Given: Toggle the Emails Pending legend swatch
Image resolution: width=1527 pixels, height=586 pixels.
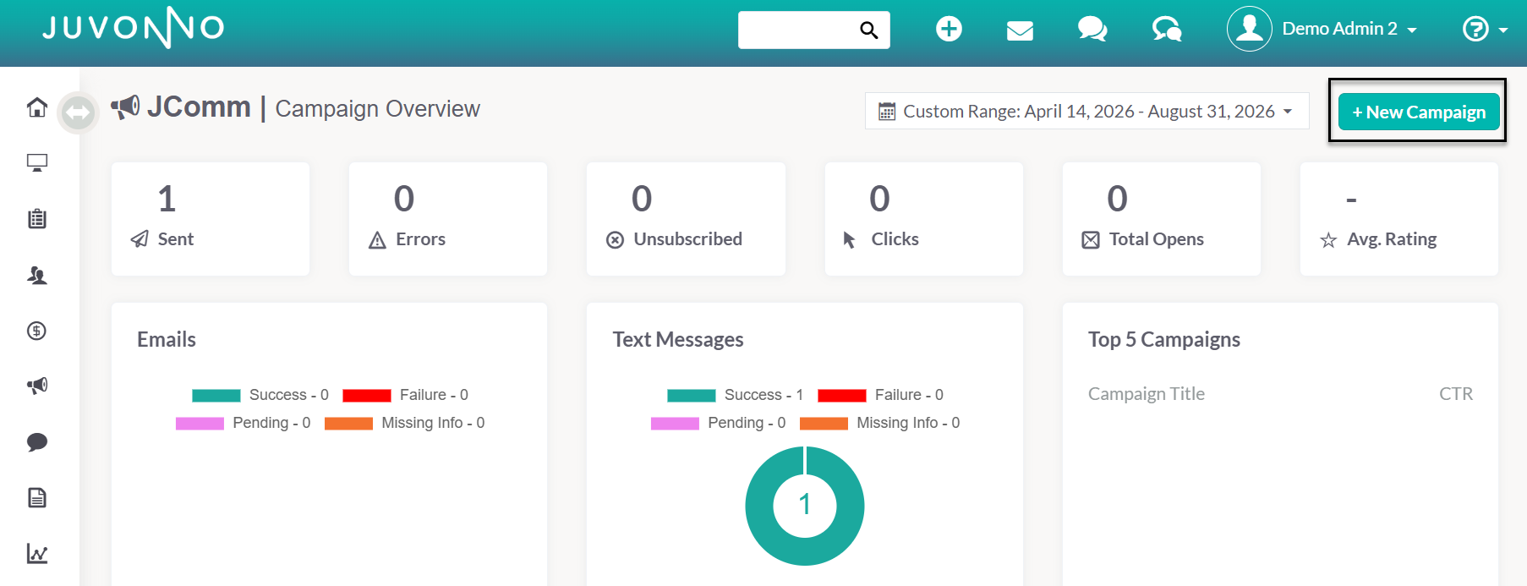Looking at the screenshot, I should [200, 423].
